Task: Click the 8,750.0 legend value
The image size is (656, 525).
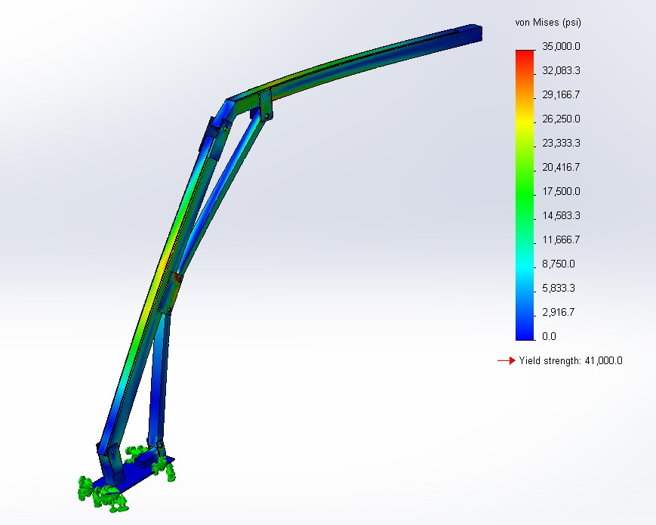Action: coord(559,264)
